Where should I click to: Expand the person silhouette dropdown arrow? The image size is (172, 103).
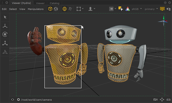tap(94, 9)
